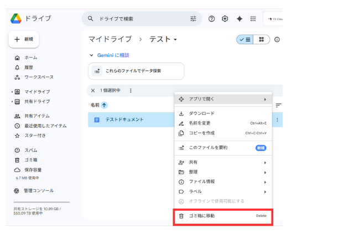354x249 pixels.
Task: Toggle name column sort direction arrow
Action: [x=105, y=105]
